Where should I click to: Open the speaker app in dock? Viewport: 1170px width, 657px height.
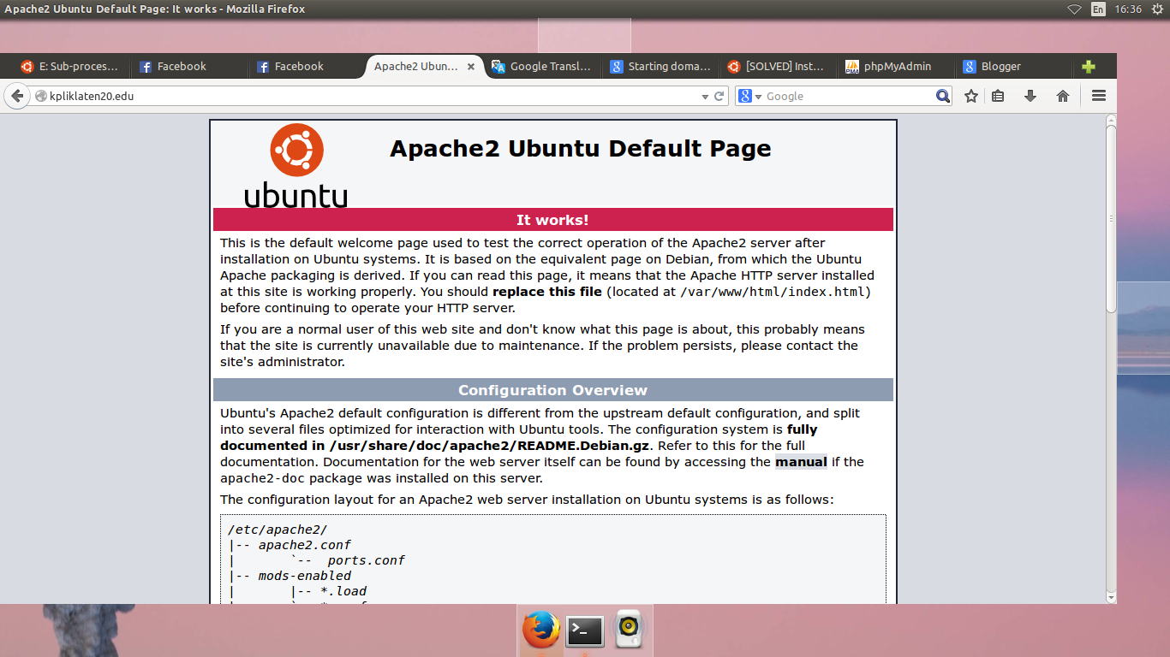[629, 630]
